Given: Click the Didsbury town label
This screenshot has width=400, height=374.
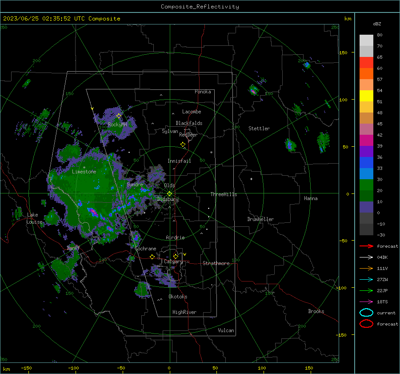Looking at the screenshot, I should 168,199.
